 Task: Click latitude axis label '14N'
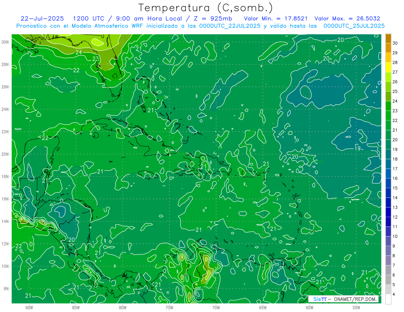[5, 221]
